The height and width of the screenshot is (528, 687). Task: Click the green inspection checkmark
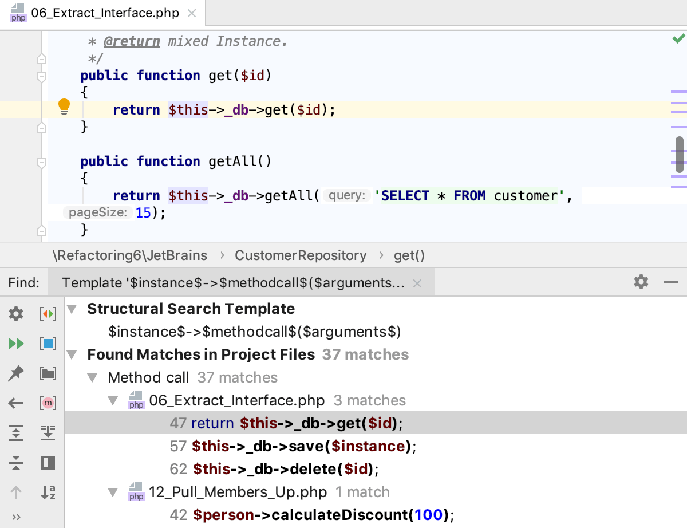point(678,39)
